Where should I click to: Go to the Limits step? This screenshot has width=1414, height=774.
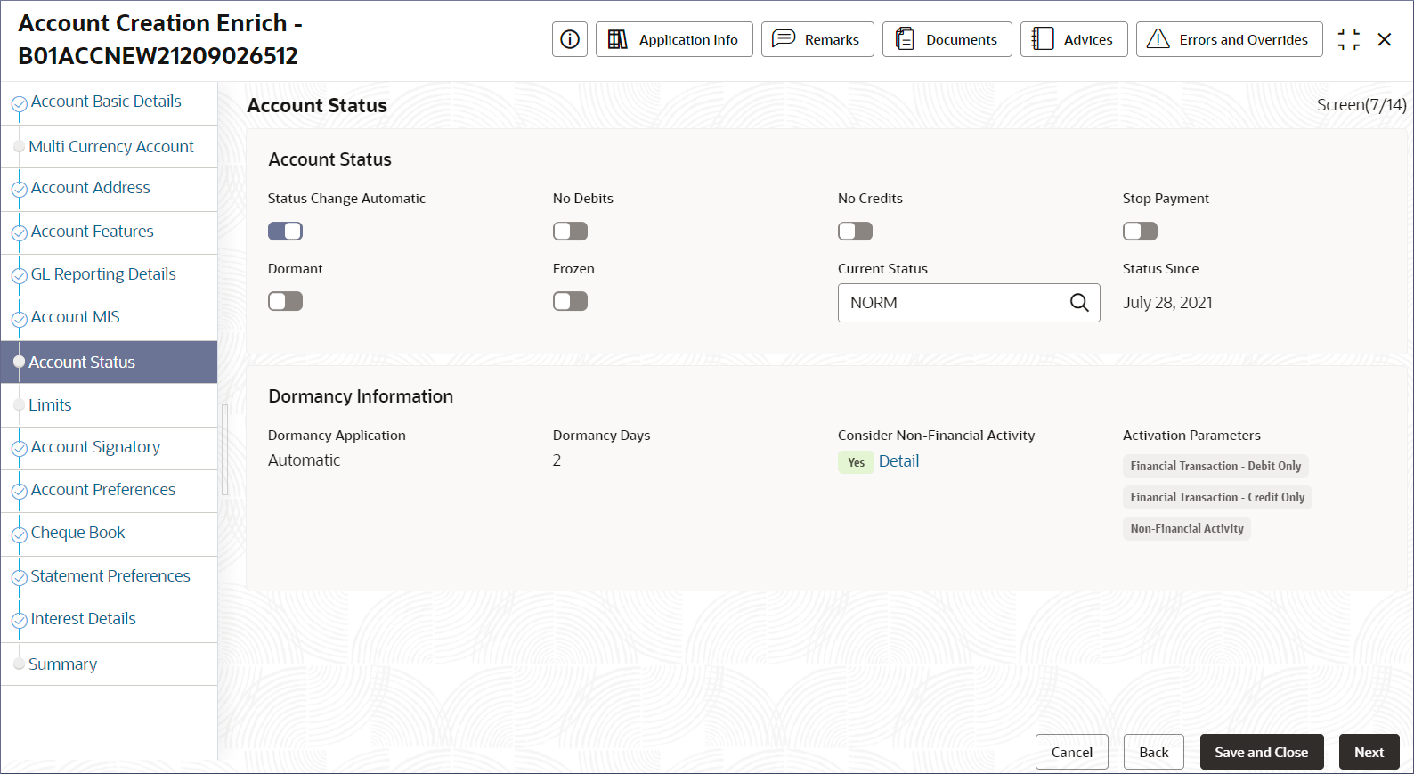[50, 405]
